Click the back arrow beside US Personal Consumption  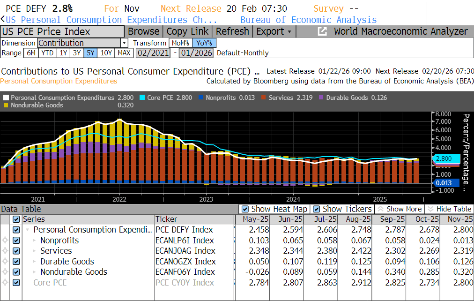(x=3, y=20)
